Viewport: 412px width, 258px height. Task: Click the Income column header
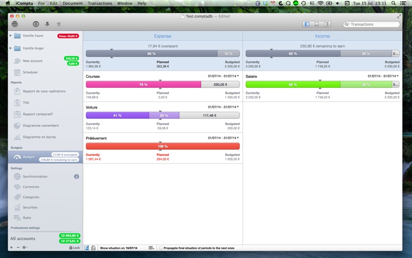(322, 36)
